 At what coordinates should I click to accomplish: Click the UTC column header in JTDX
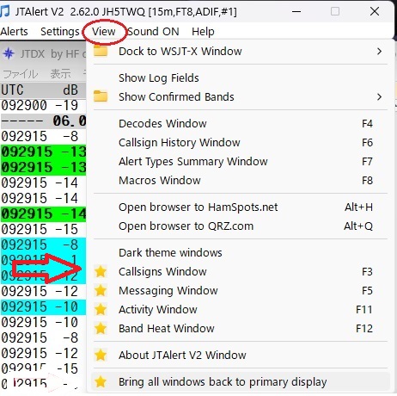[12, 90]
